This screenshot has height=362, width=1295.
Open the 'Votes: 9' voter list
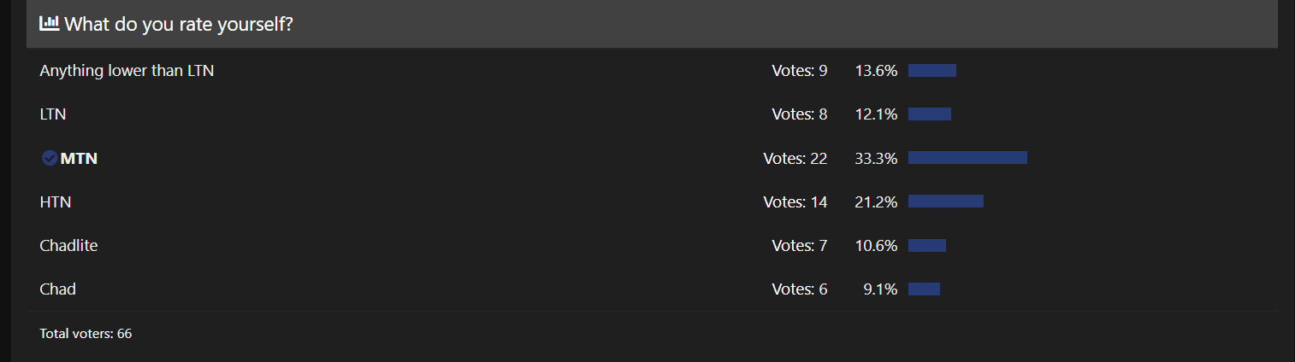click(x=799, y=71)
